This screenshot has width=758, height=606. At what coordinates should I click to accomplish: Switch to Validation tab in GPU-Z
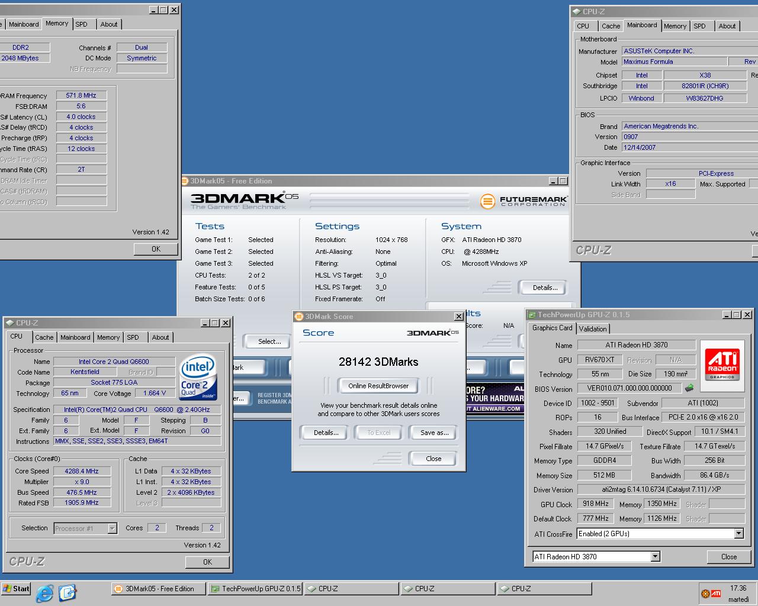593,329
